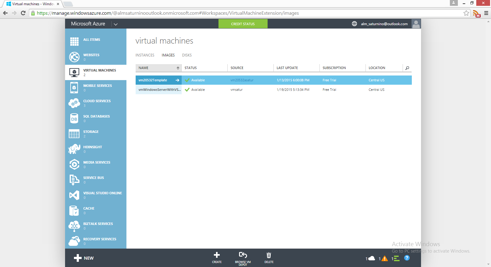Click the scrollbar down arrow

[x=488, y=264]
